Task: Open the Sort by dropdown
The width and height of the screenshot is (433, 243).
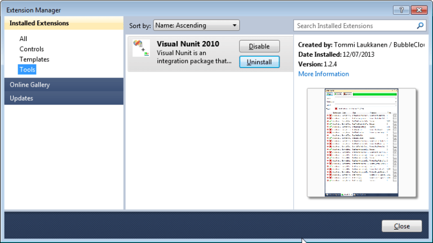Action: point(196,25)
